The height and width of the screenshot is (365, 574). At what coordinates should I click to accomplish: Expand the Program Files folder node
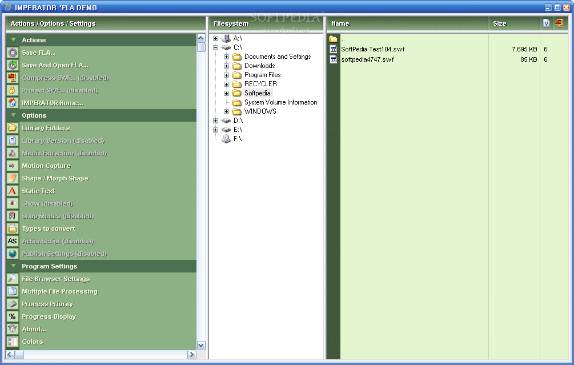click(227, 75)
